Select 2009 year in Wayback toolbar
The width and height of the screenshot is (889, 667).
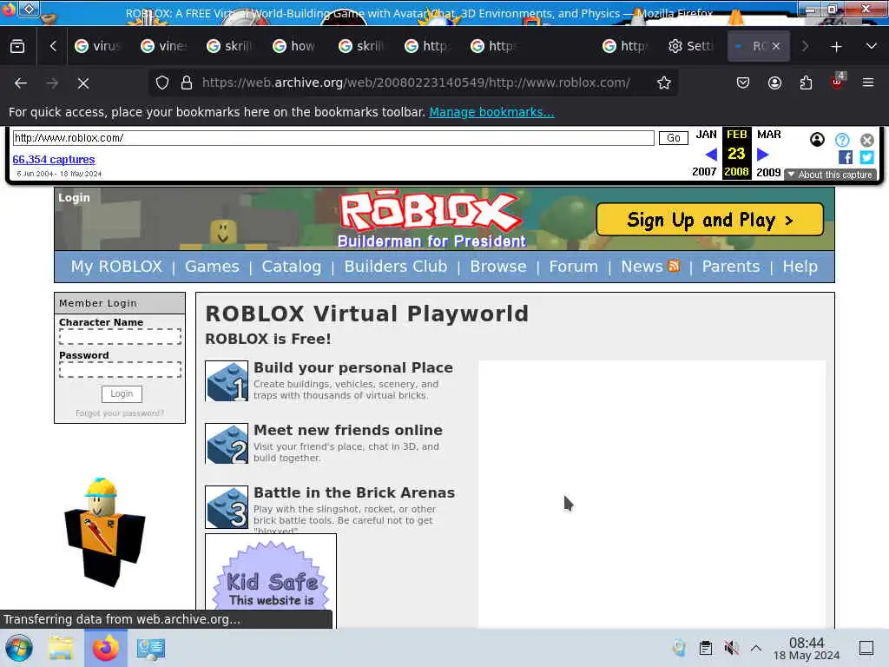click(768, 172)
